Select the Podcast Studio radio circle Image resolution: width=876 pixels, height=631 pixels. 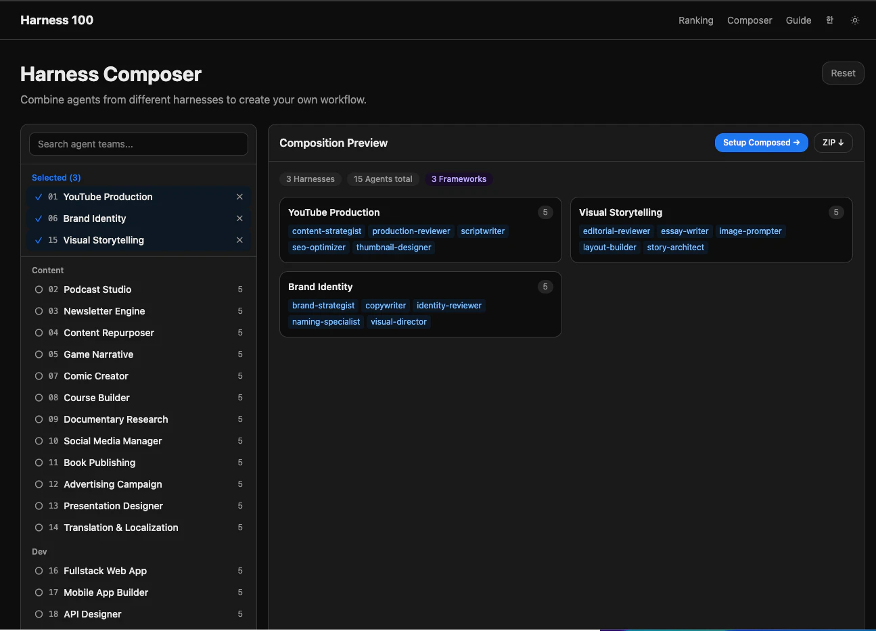point(39,289)
